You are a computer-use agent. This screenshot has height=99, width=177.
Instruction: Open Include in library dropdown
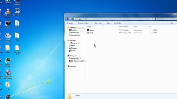tap(85, 23)
